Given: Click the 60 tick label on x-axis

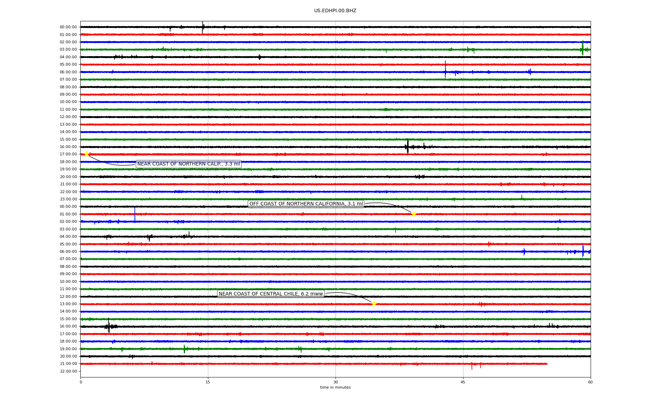Looking at the screenshot, I should tap(590, 382).
